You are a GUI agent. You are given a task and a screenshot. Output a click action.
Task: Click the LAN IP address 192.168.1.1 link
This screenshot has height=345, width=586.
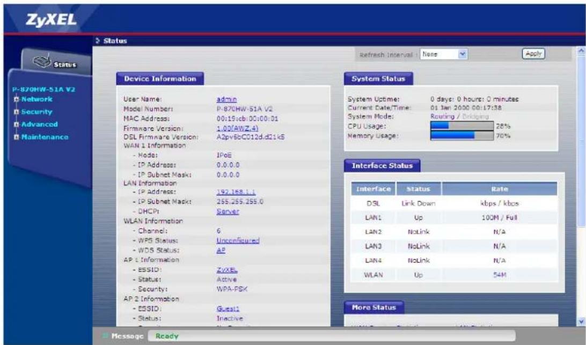[x=236, y=192]
